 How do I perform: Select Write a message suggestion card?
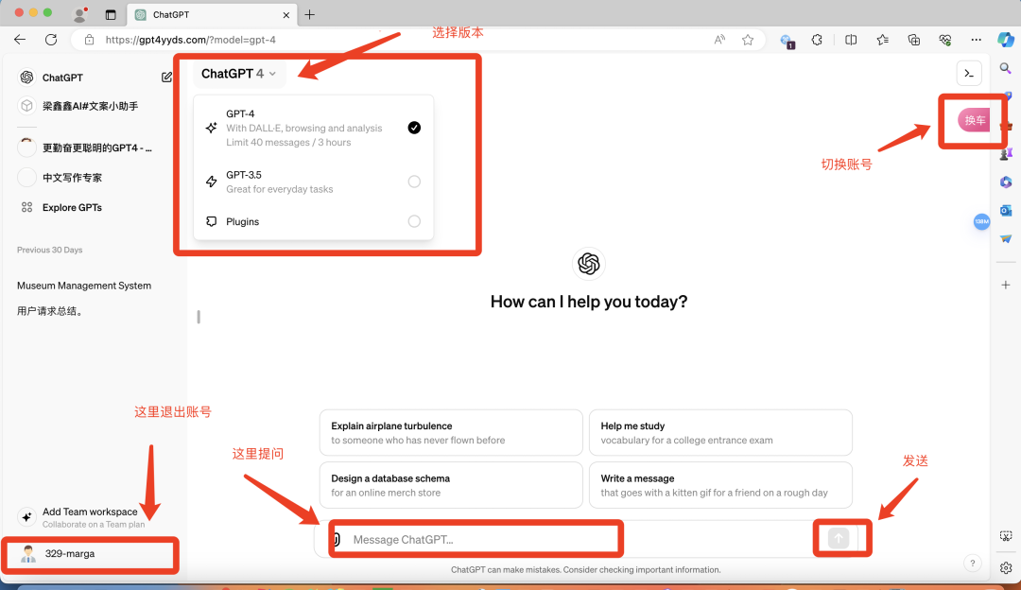point(720,485)
